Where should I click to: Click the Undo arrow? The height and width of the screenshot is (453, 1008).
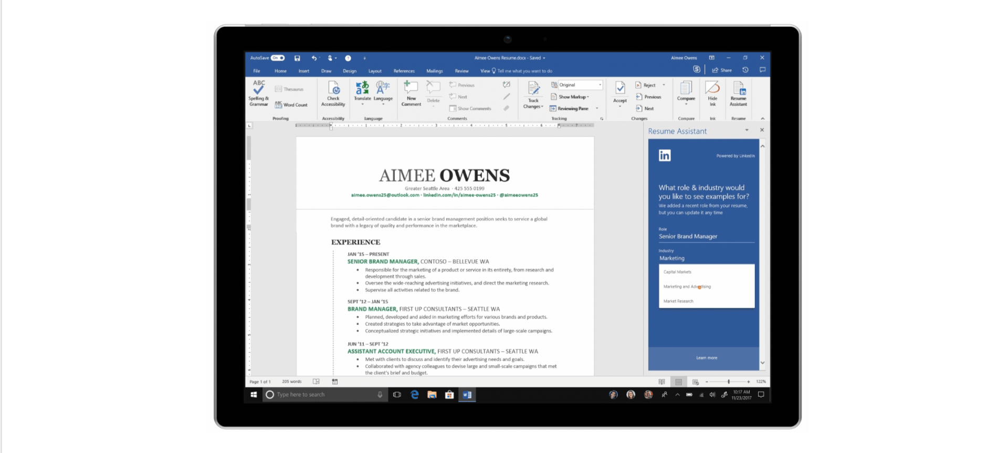coord(313,58)
